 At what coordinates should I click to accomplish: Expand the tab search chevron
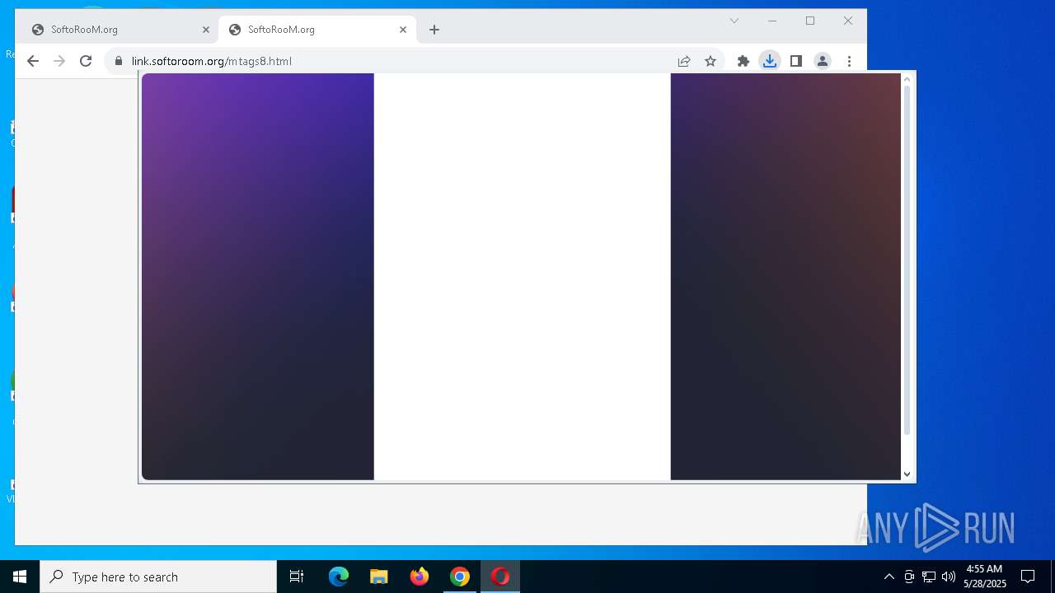tap(734, 21)
